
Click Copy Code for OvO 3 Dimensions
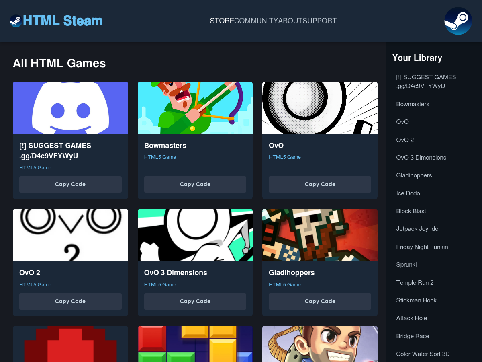[195, 301]
